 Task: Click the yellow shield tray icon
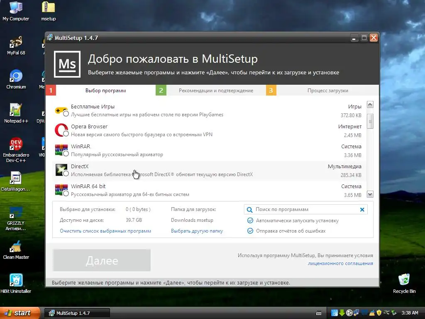click(379, 313)
